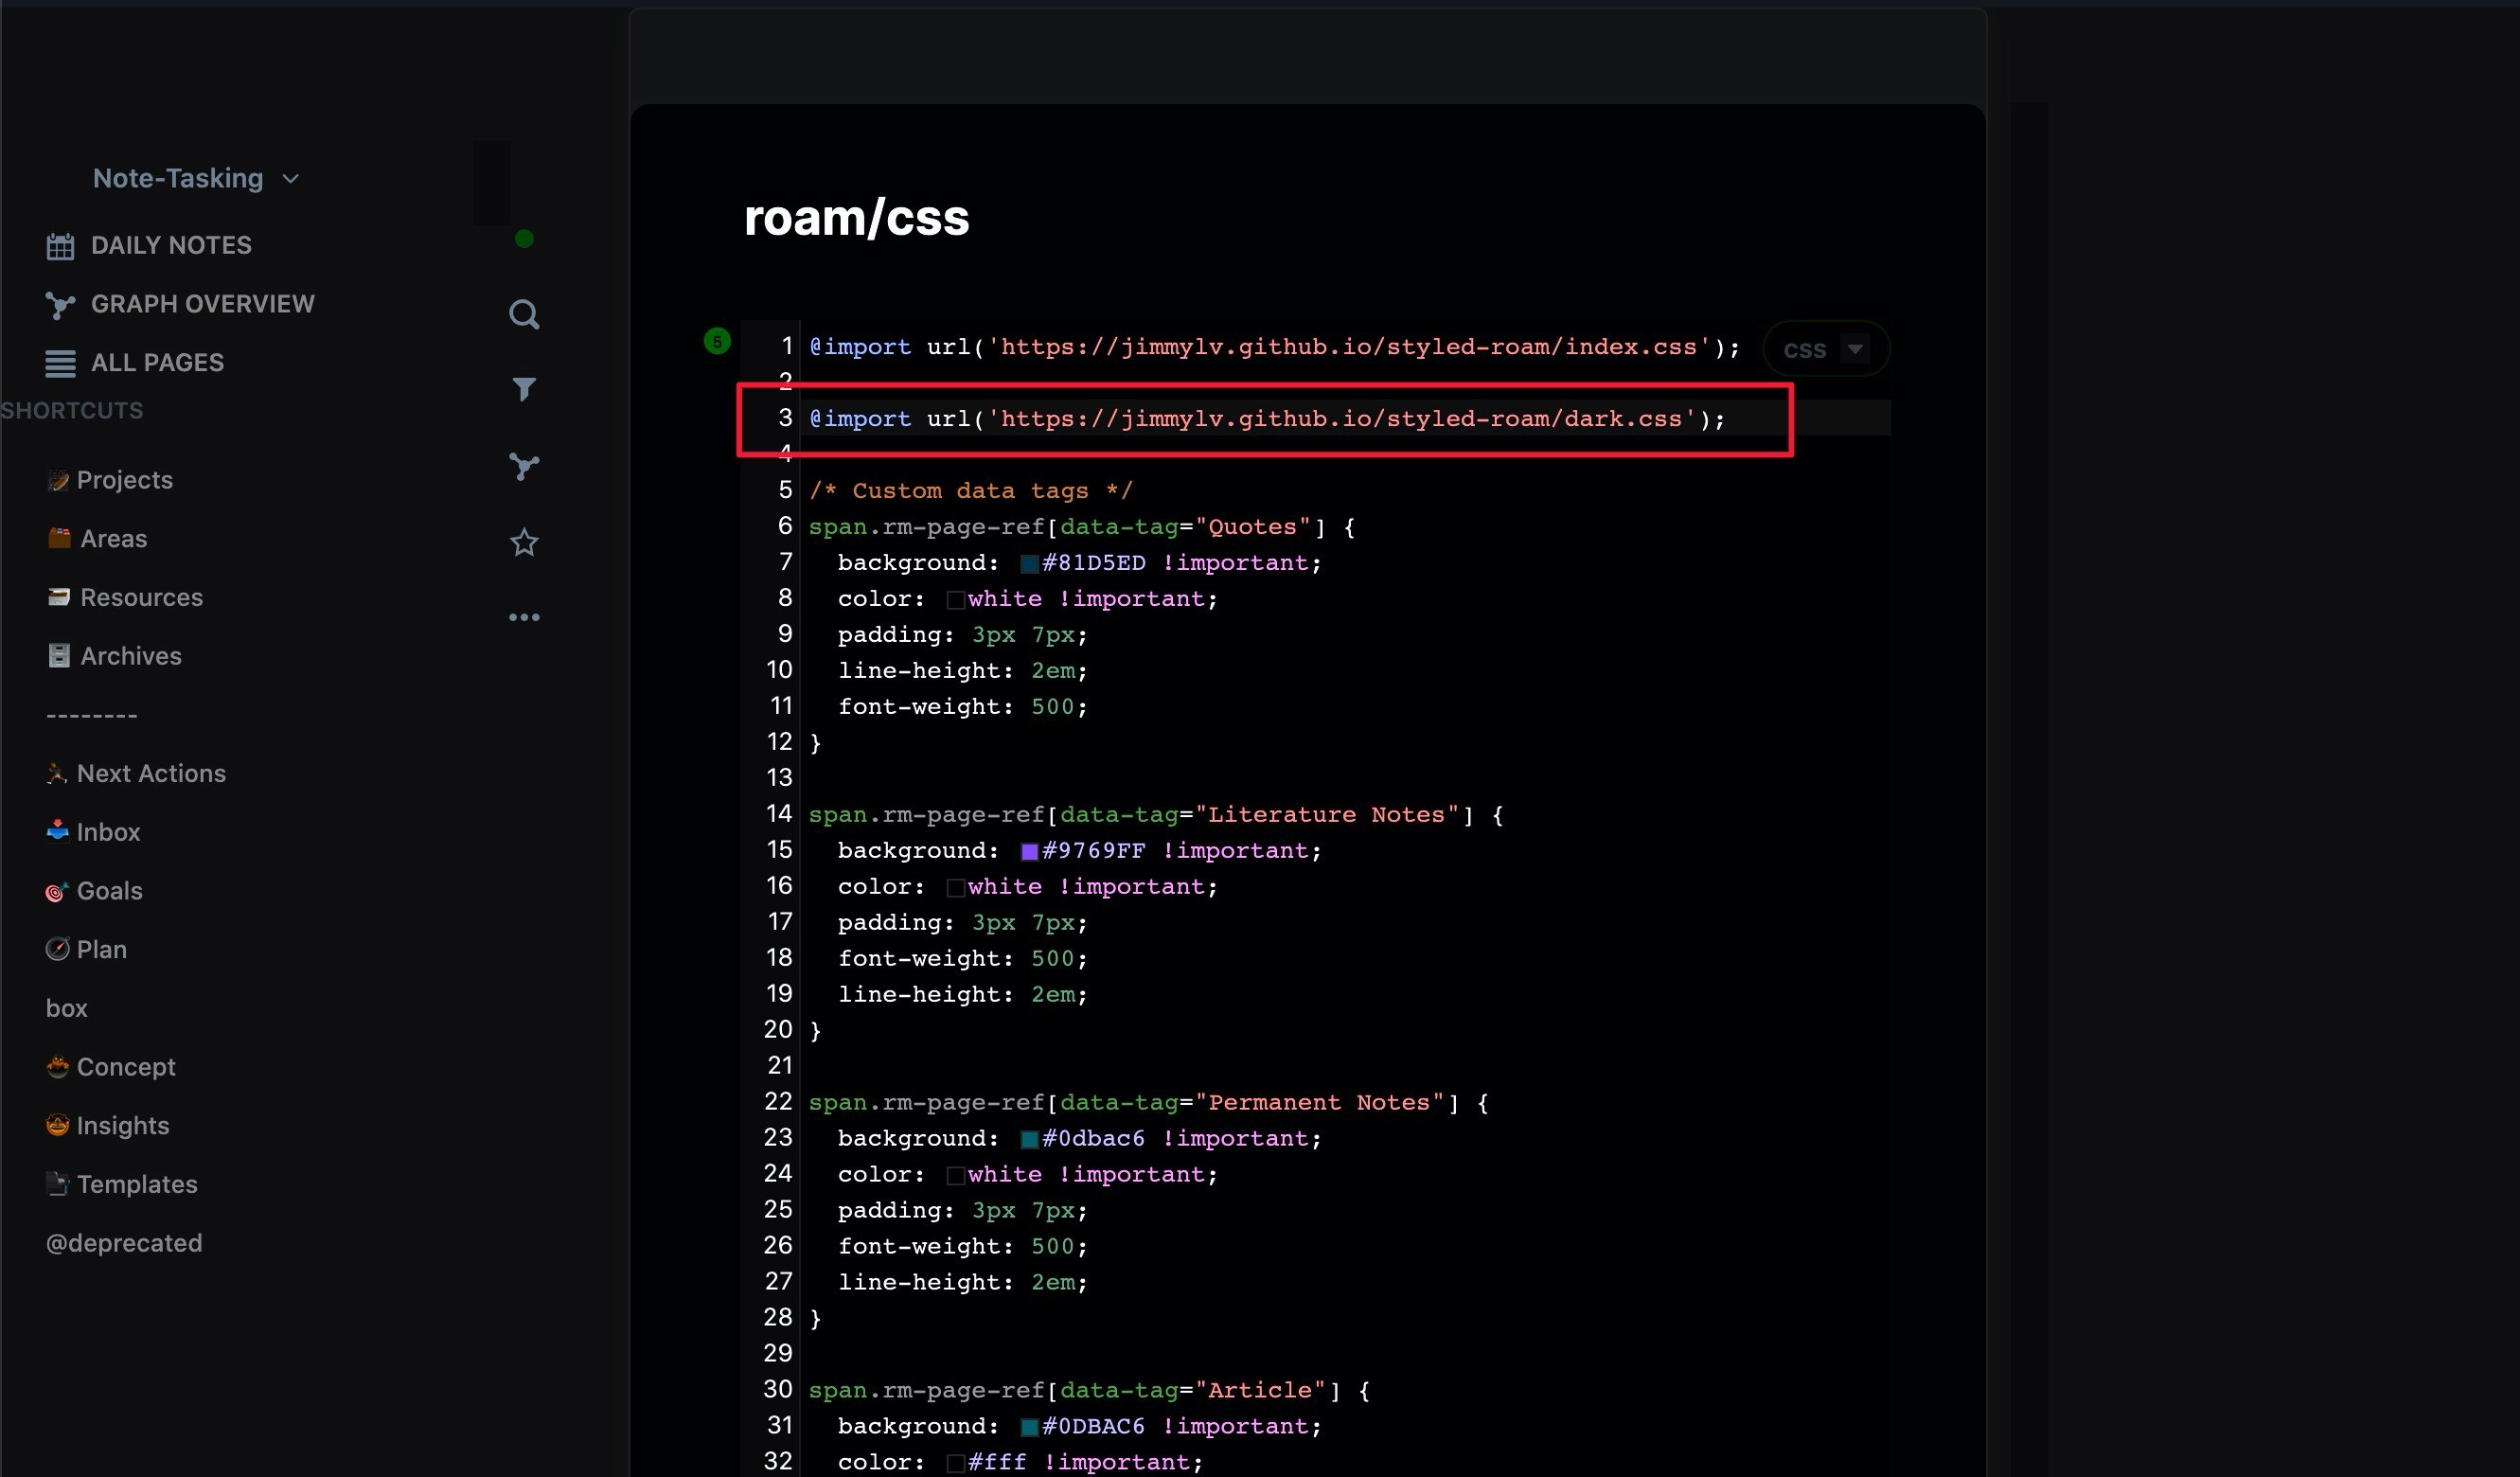
Task: Click the #81D5ED color swatch on line 7
Action: point(1029,563)
